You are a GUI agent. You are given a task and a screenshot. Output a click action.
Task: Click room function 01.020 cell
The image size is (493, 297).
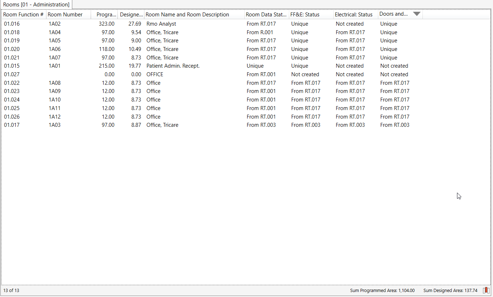[12, 49]
